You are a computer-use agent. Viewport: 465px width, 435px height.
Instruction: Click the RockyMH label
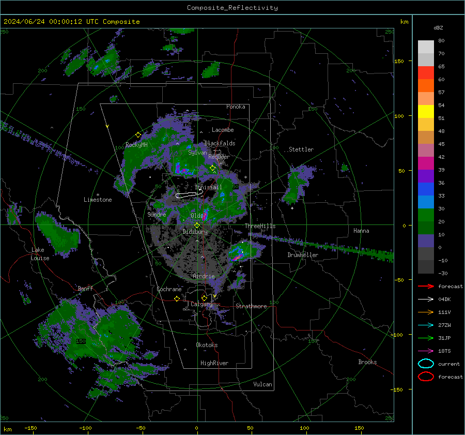136,145
